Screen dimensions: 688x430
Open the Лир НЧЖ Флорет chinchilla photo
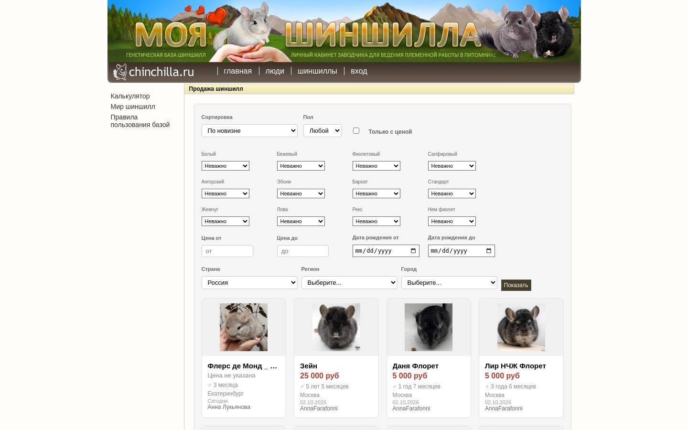(x=521, y=327)
